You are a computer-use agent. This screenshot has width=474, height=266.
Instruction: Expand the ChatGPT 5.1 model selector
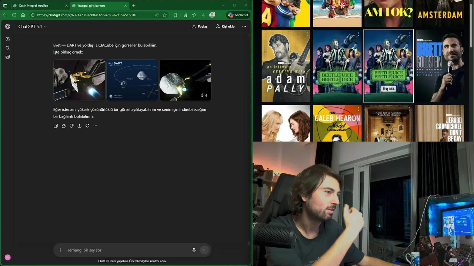[33, 27]
